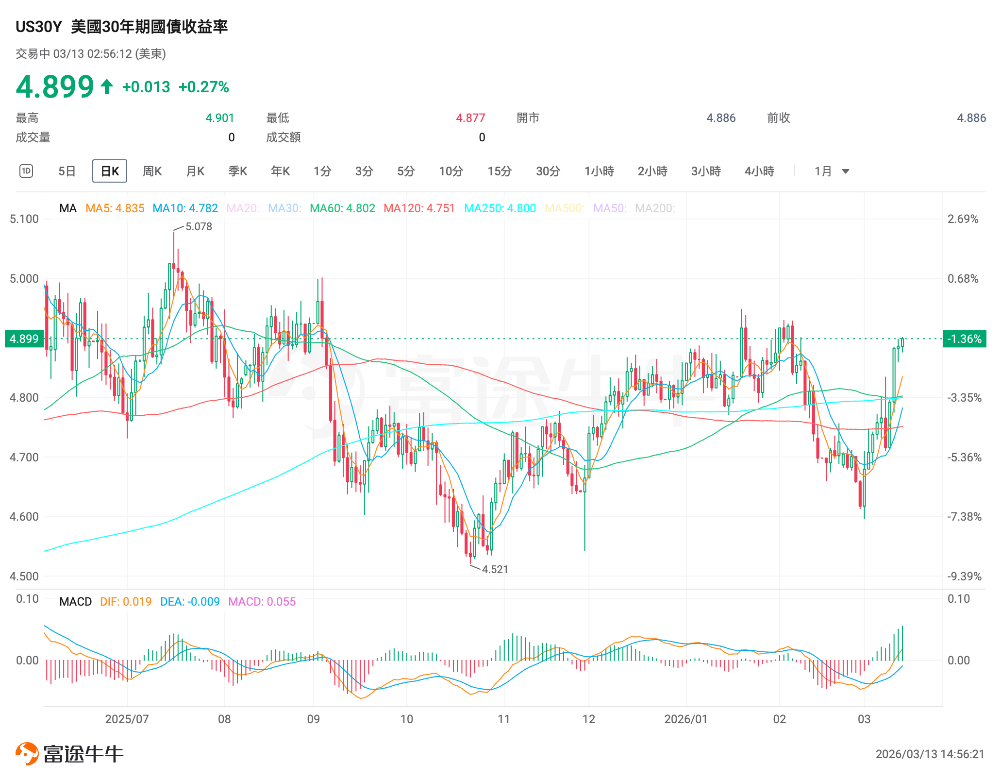Select the 日K tab

coord(110,171)
